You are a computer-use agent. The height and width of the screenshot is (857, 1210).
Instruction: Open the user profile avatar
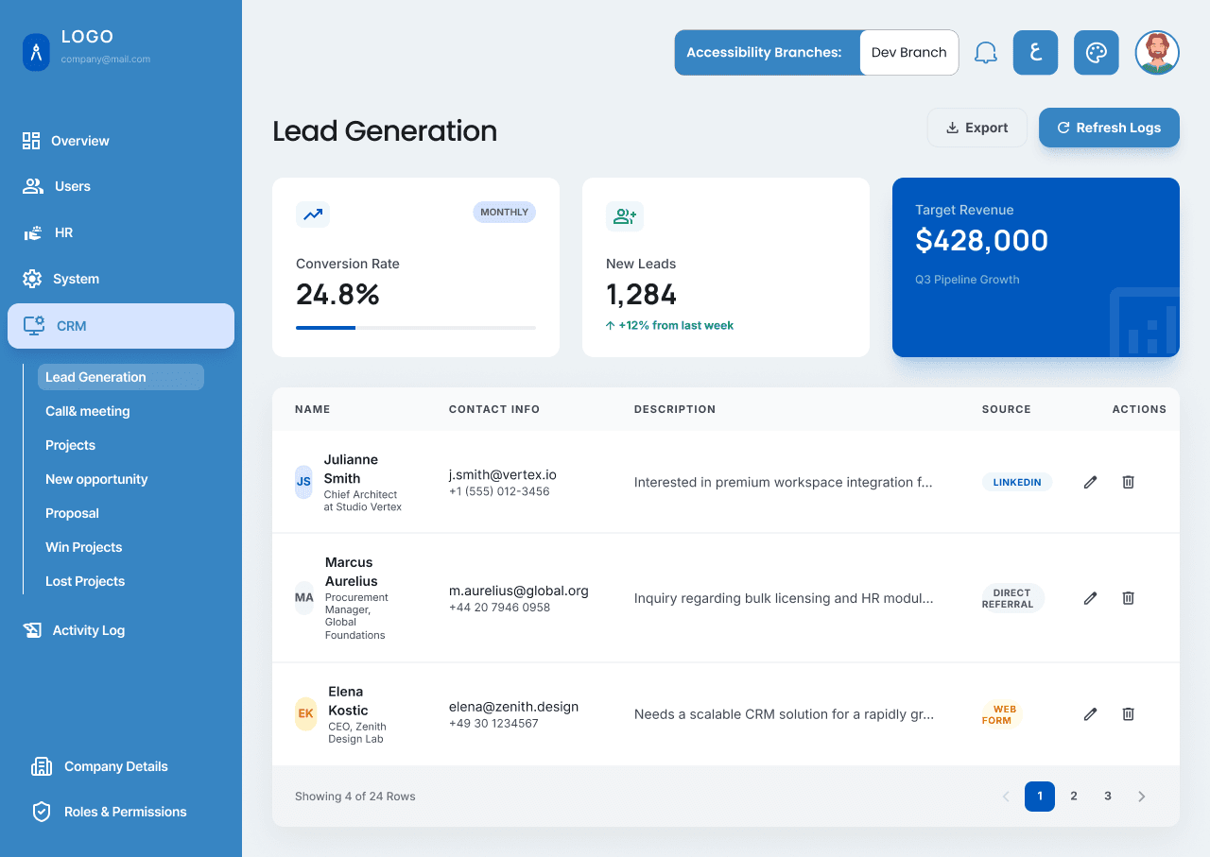(x=1157, y=53)
